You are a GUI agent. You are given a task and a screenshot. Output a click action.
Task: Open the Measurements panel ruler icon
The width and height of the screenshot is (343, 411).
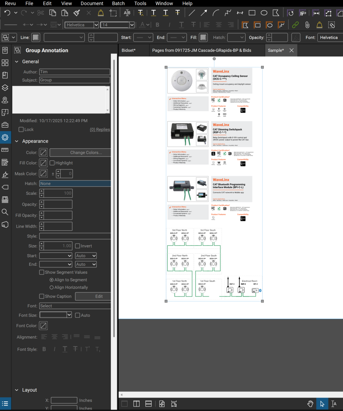[x=5, y=150]
